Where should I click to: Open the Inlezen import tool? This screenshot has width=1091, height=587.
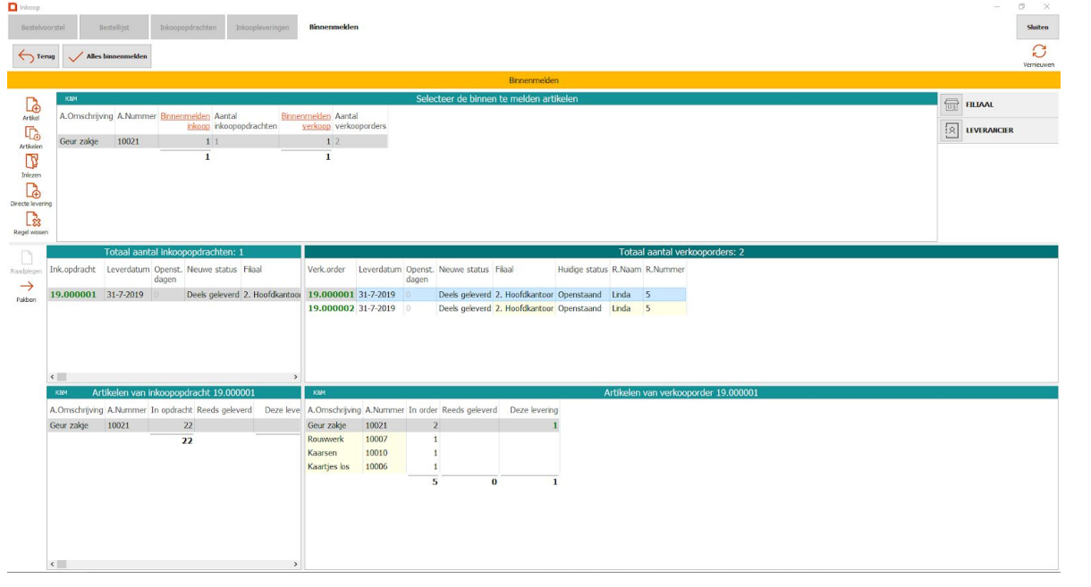32,163
